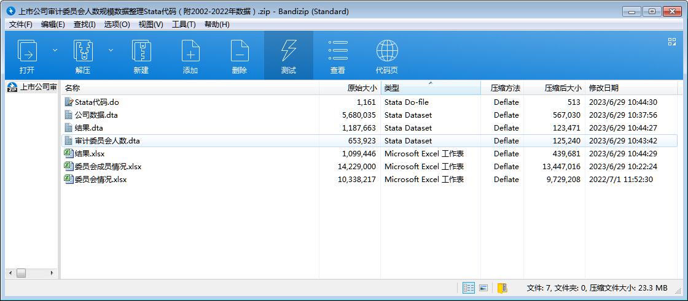Click the Add (添加) toolbar icon
This screenshot has height=301, width=688.
coord(190,50)
